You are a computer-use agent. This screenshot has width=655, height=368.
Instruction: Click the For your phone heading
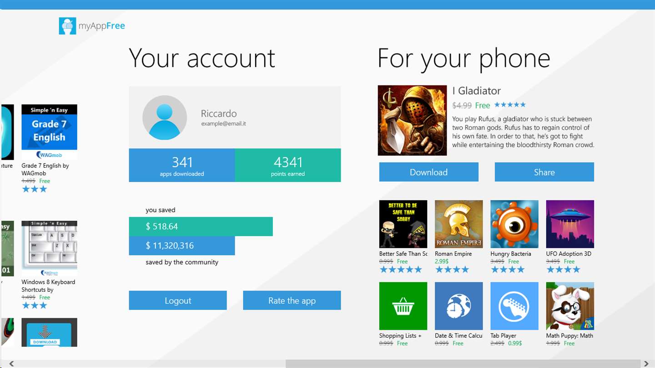click(x=464, y=59)
